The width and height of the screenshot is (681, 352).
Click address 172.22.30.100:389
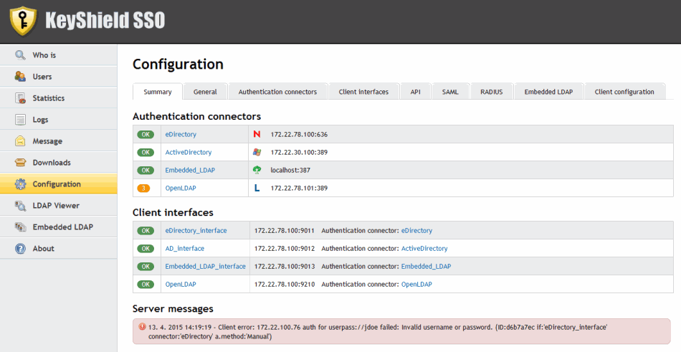tap(299, 152)
